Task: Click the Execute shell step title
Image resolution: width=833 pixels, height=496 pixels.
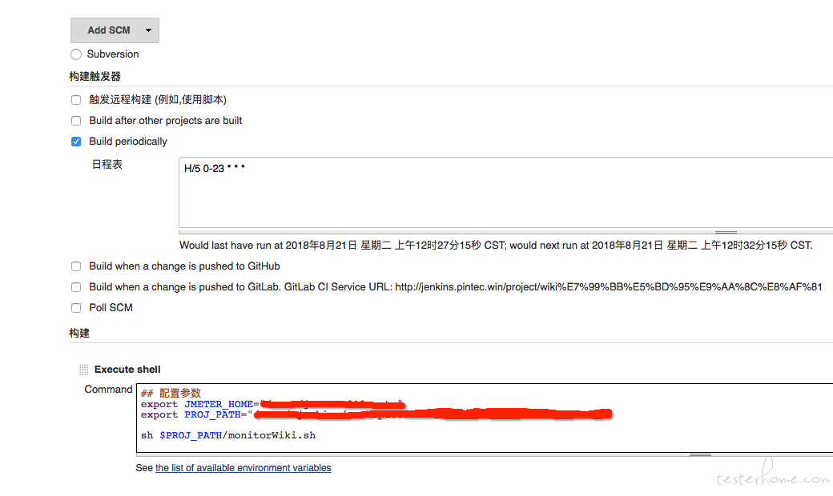Action: pyautogui.click(x=127, y=370)
